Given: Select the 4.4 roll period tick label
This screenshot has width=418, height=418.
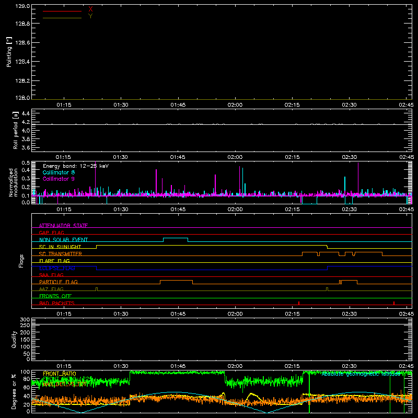Looking at the screenshot, I should pyautogui.click(x=26, y=113).
